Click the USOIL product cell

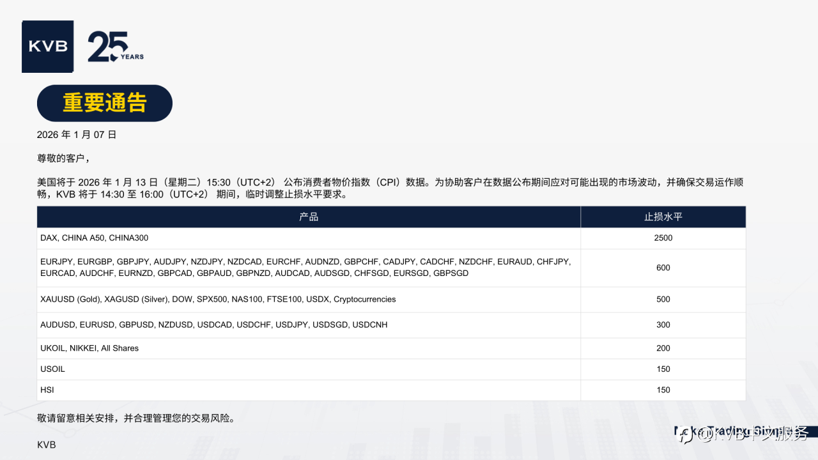pyautogui.click(x=309, y=369)
